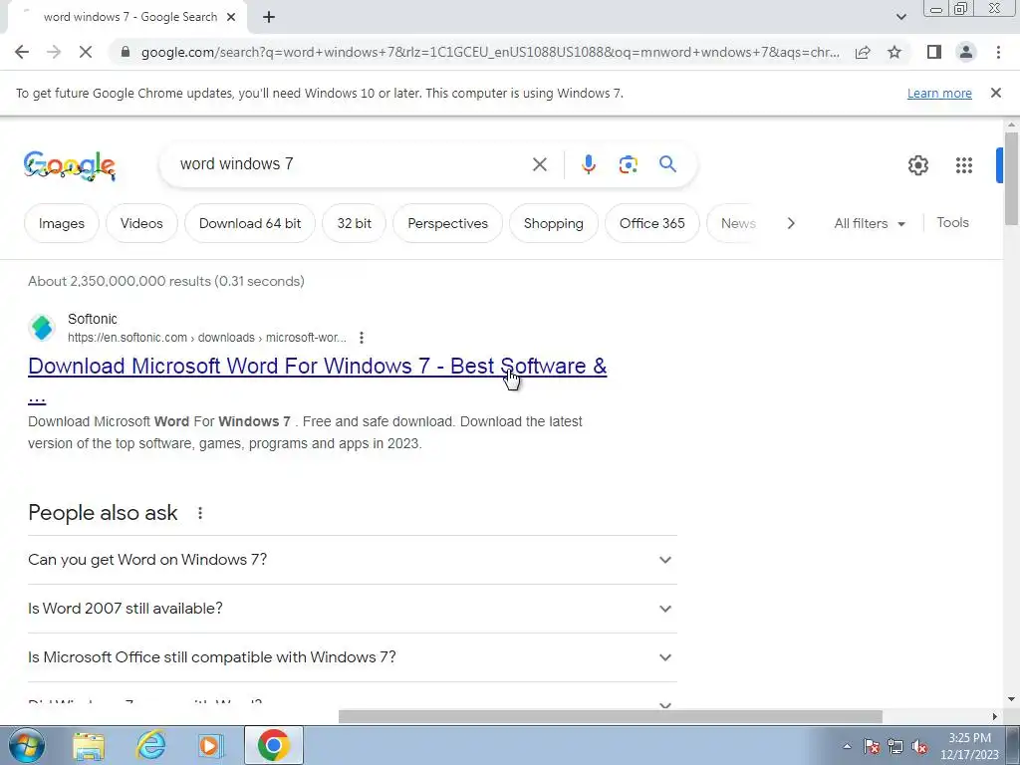Image resolution: width=1020 pixels, height=765 pixels.
Task: Apply the Download 64 bit filter
Action: (250, 223)
